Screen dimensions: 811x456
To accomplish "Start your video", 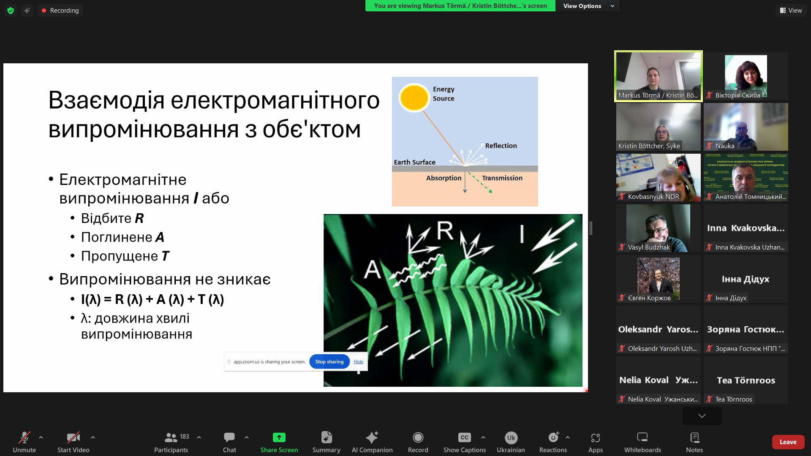I will [73, 442].
